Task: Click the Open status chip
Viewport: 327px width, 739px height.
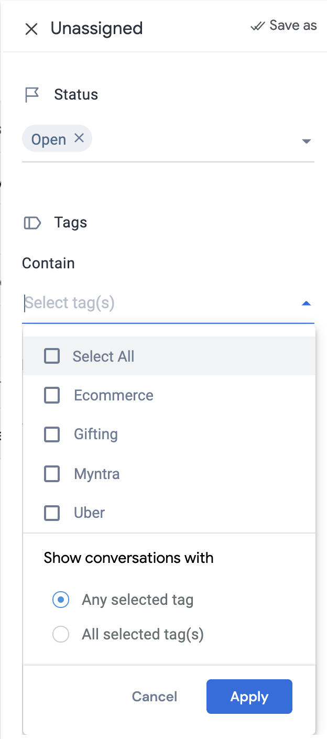Action: 49,139
